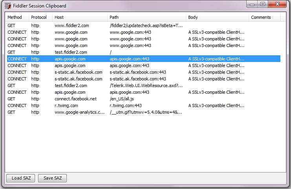Sort by the Host column header
Screen dimensions: 291x189
[80, 17]
